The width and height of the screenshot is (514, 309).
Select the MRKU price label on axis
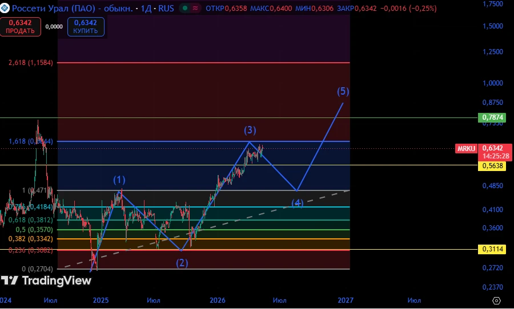pyautogui.click(x=466, y=149)
